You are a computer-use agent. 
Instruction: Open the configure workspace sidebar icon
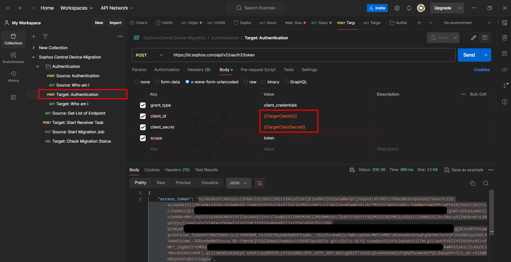13,97
